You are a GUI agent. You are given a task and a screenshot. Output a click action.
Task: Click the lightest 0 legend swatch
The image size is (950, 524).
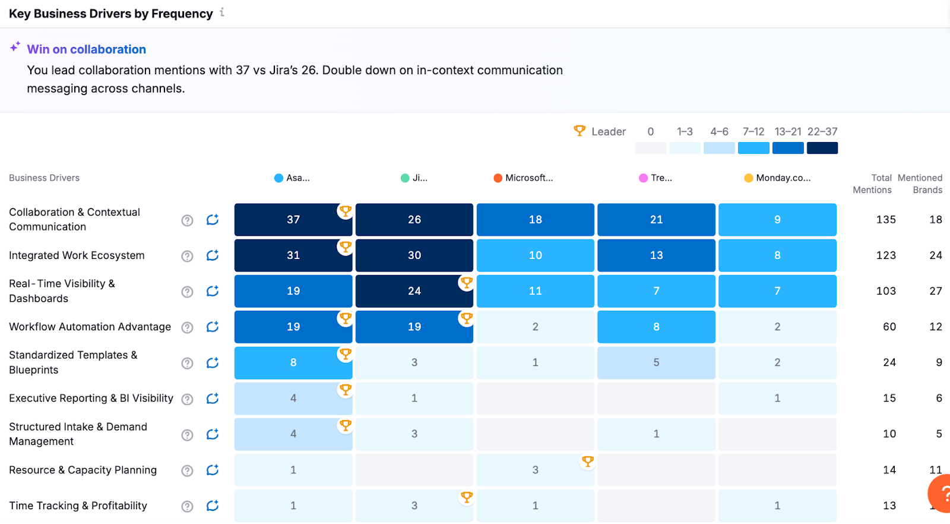point(650,147)
